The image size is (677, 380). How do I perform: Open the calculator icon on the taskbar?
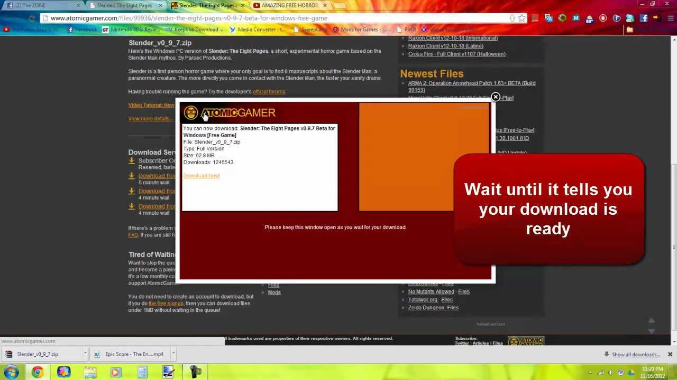pos(142,372)
